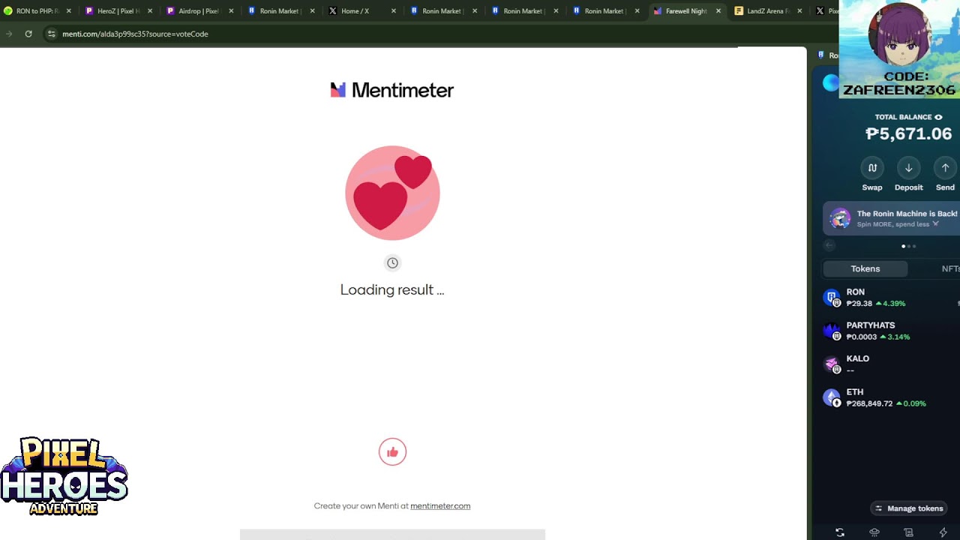This screenshot has width=960, height=540.
Task: Close the Airdrop Pixel tab
Action: (231, 11)
